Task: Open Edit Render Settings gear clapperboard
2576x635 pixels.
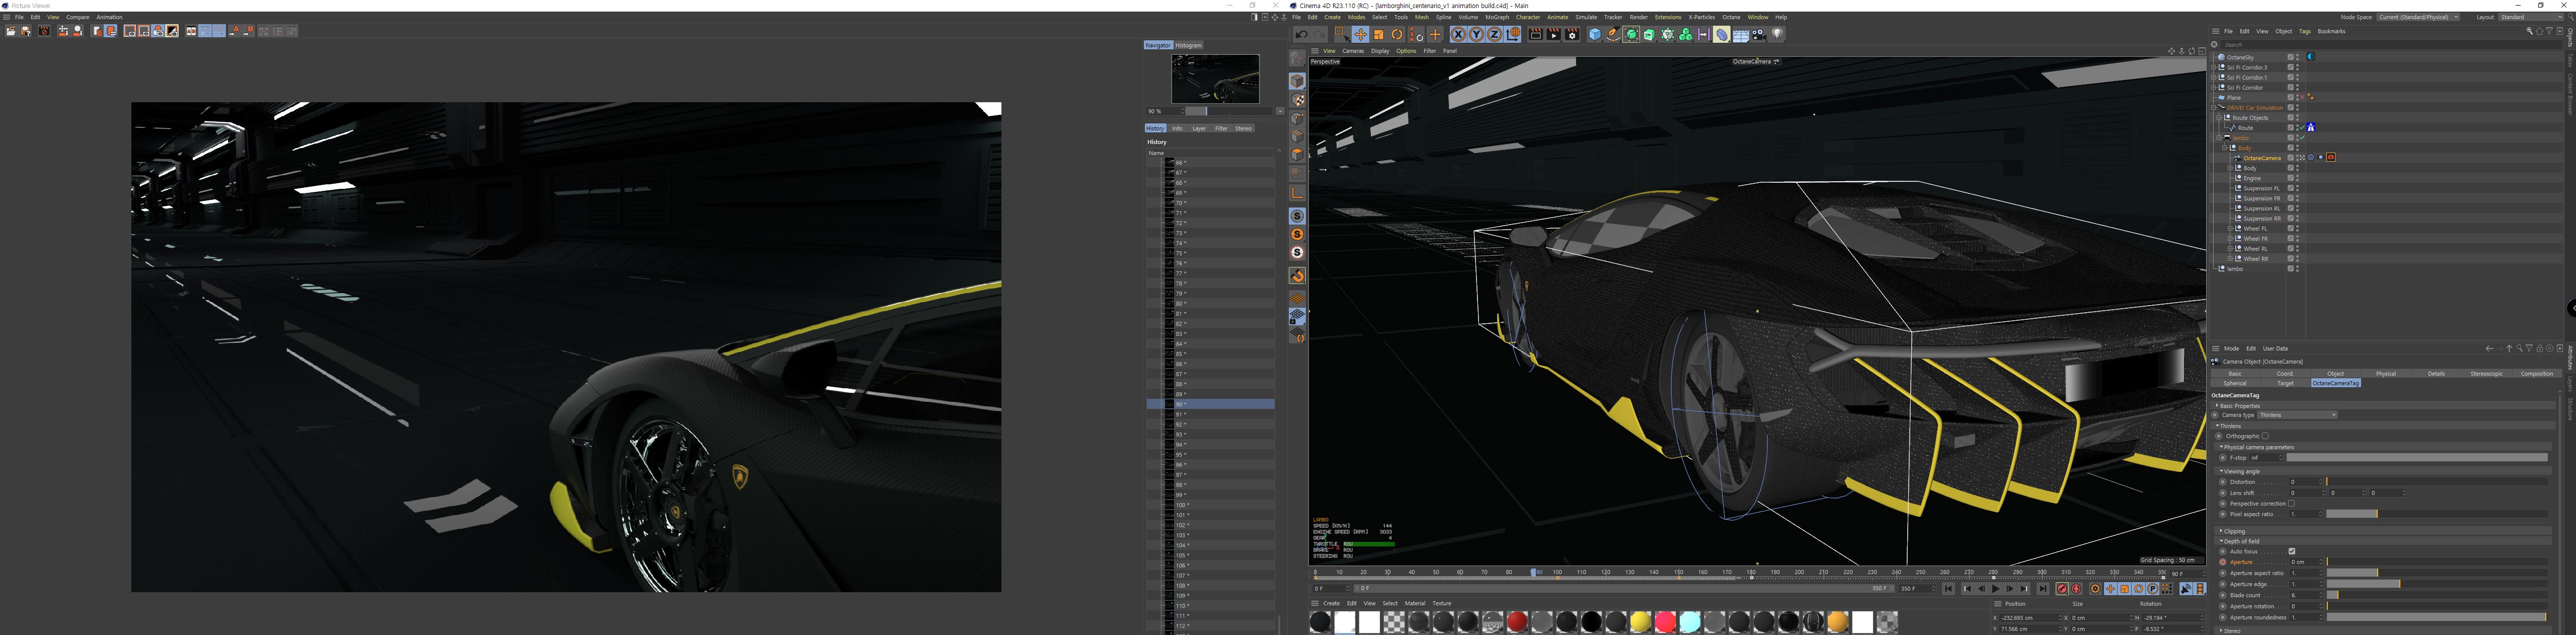Action: pyautogui.click(x=1572, y=34)
